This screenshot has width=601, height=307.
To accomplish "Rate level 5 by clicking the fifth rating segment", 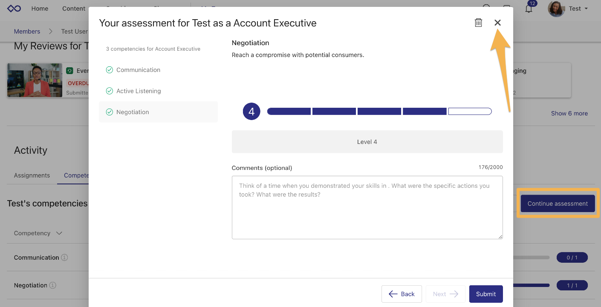I will click(x=470, y=111).
